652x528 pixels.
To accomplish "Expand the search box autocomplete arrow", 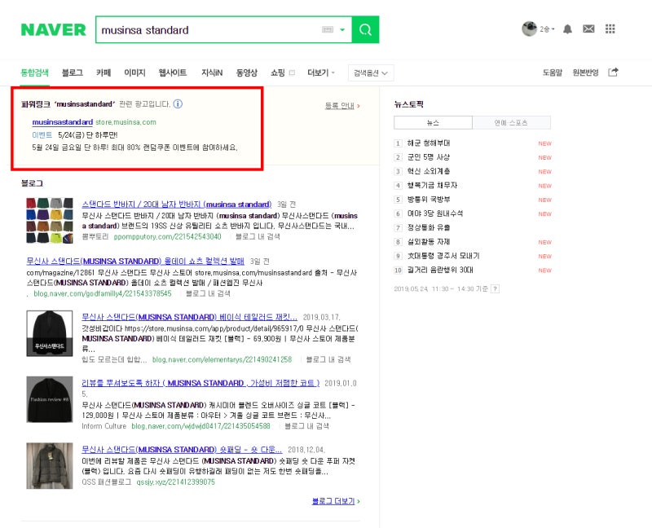I will pos(342,29).
